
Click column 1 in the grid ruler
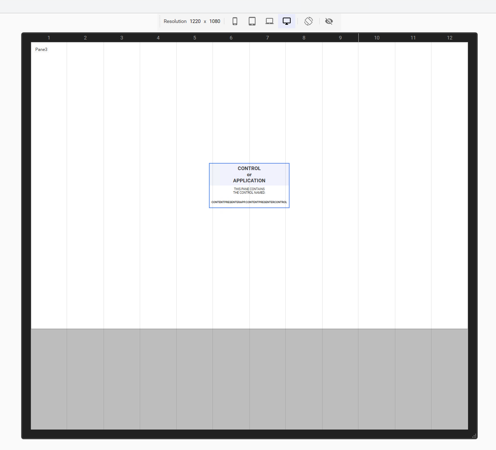(49, 38)
